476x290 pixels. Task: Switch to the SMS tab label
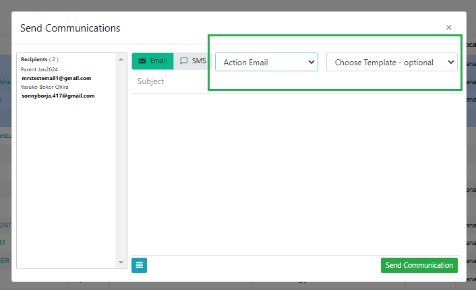pyautogui.click(x=199, y=61)
